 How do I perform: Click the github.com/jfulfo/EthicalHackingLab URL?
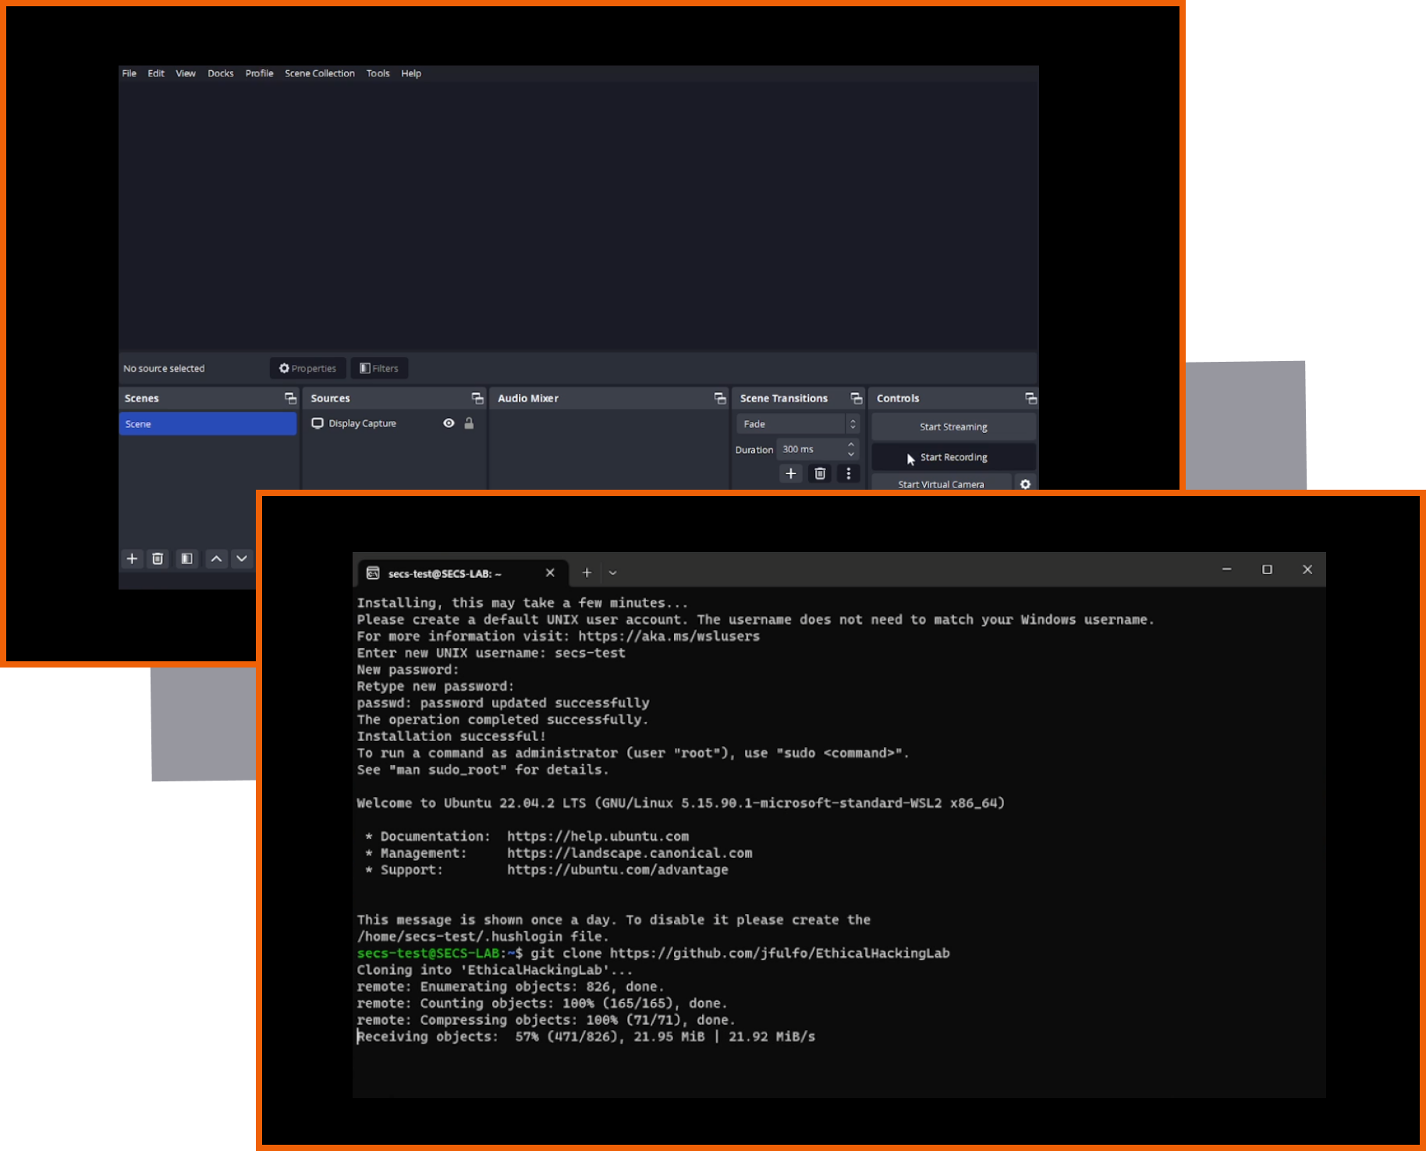coord(779,953)
